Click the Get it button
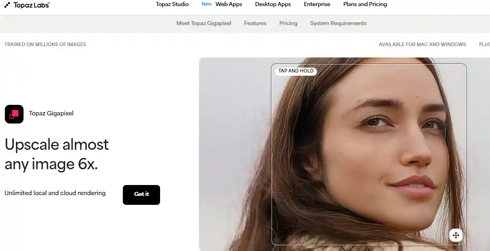Viewport: 490px width, 251px height. [x=141, y=195]
